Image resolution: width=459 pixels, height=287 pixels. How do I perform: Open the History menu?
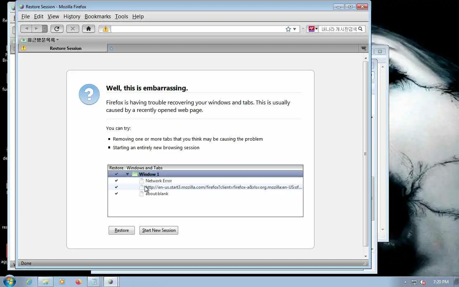point(72,17)
